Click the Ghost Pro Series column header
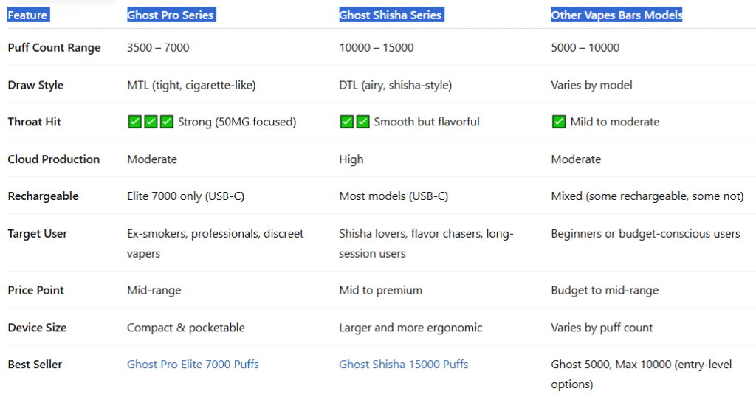 click(171, 15)
